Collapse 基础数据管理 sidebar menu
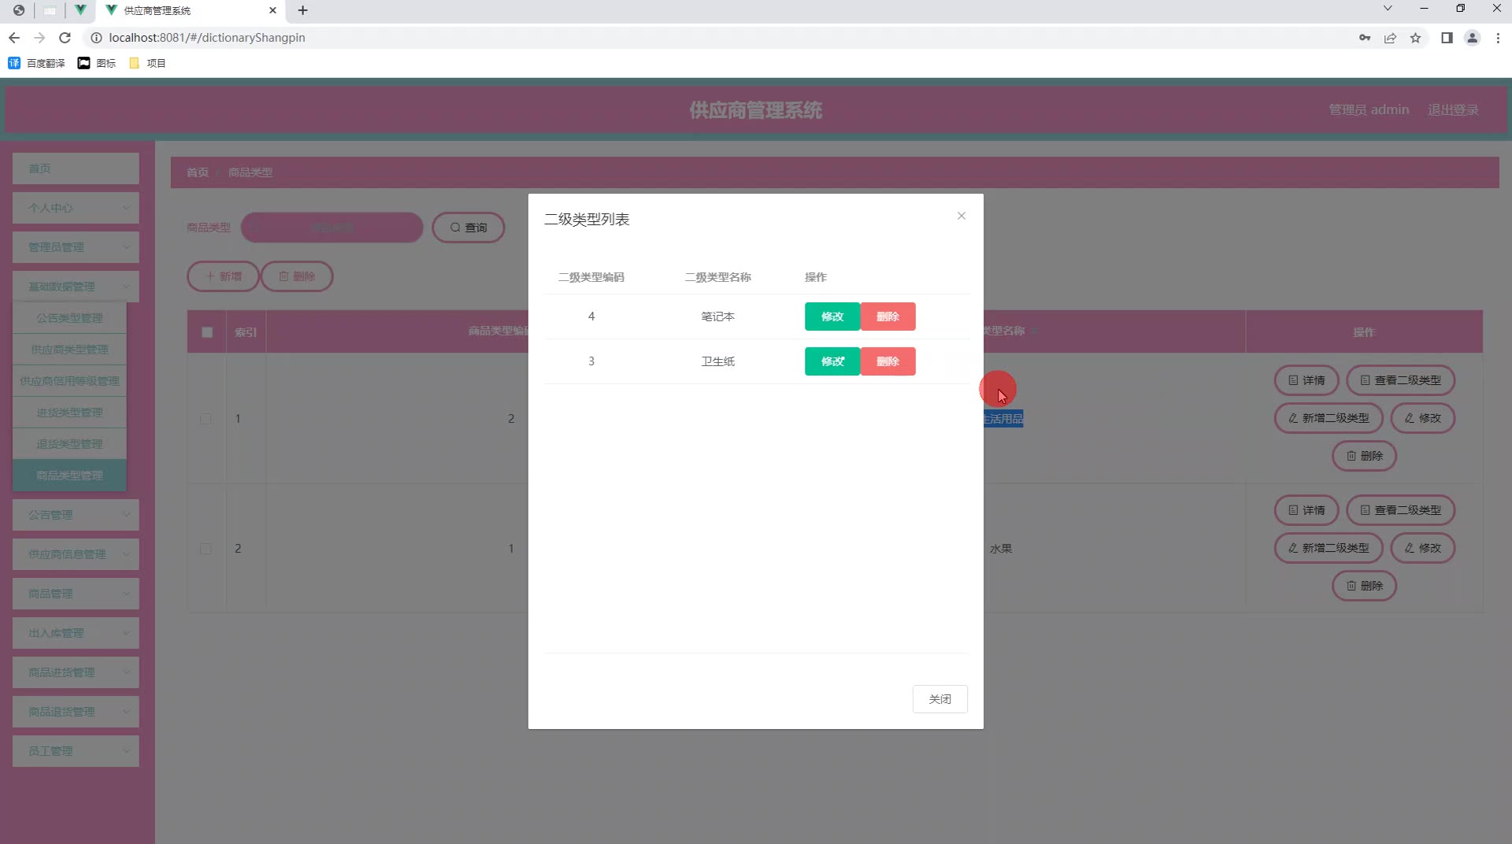The height and width of the screenshot is (844, 1512). (x=76, y=287)
